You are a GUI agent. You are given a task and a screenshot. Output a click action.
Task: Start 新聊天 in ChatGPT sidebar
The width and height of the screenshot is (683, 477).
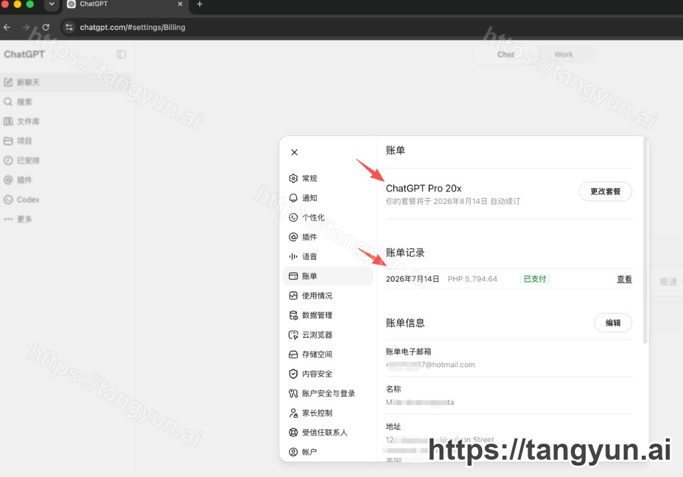point(65,82)
